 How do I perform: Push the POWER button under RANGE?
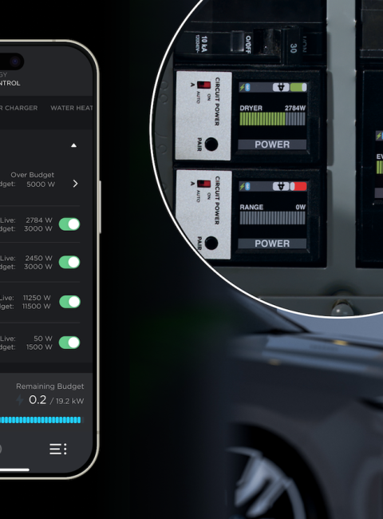(272, 244)
